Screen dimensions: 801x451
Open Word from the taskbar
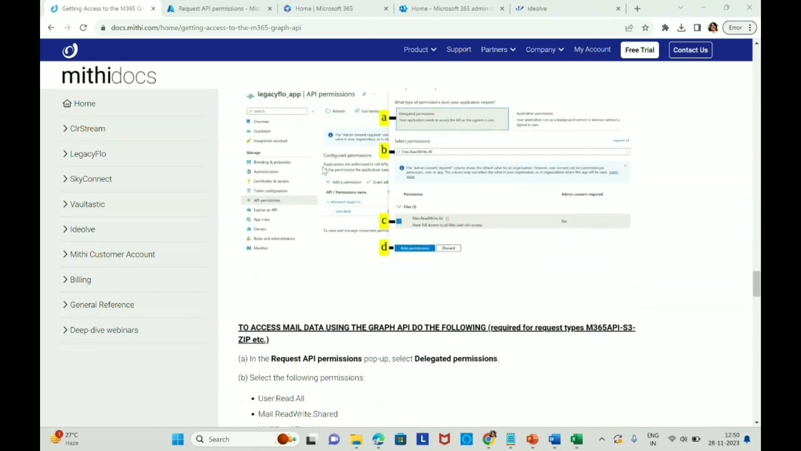pyautogui.click(x=554, y=439)
